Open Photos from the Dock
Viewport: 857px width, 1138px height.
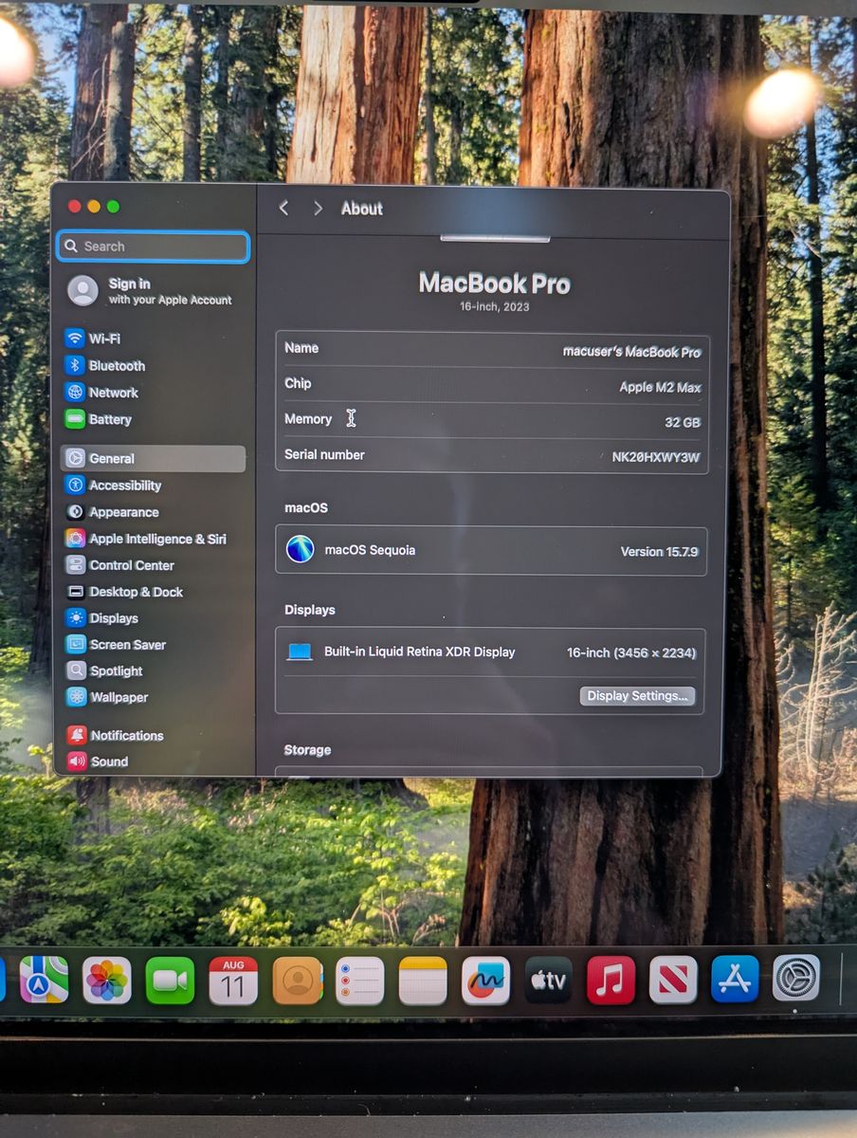coord(107,980)
